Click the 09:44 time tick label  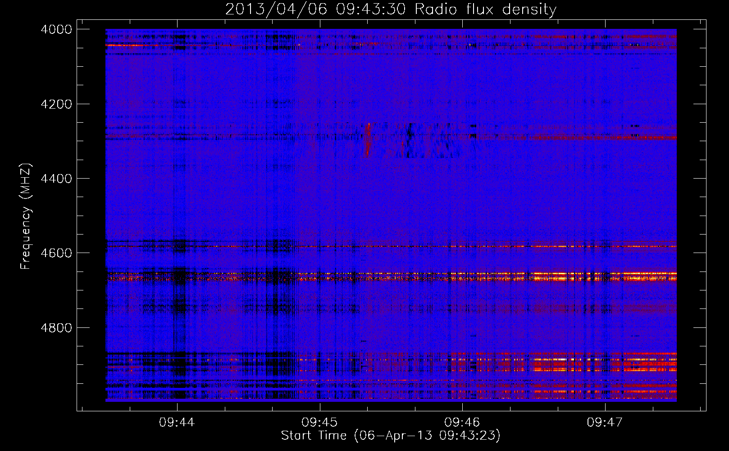click(177, 422)
